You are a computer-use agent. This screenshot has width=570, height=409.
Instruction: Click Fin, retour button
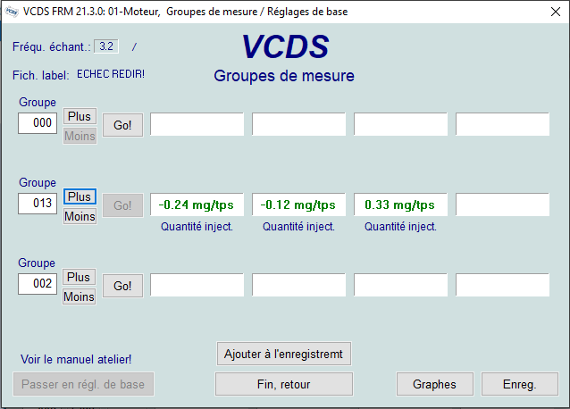tap(283, 384)
